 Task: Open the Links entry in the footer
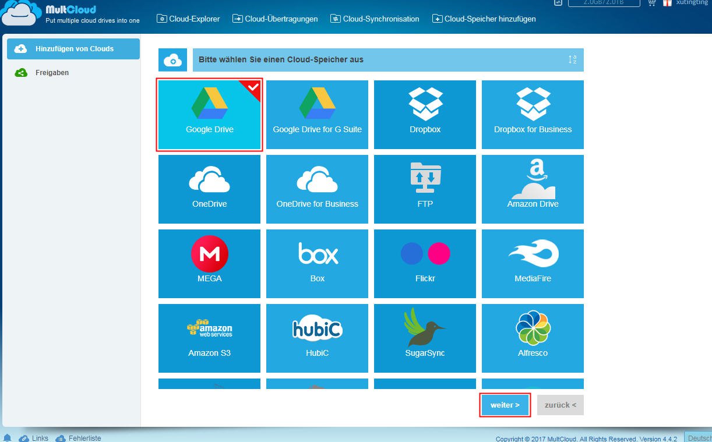click(34, 438)
